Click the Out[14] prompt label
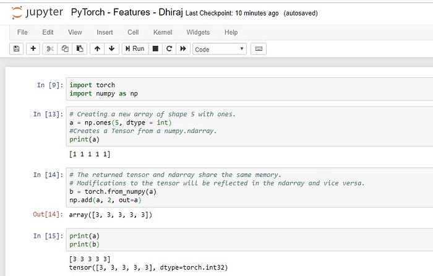Image resolution: width=433 pixels, height=276 pixels. pyautogui.click(x=48, y=214)
